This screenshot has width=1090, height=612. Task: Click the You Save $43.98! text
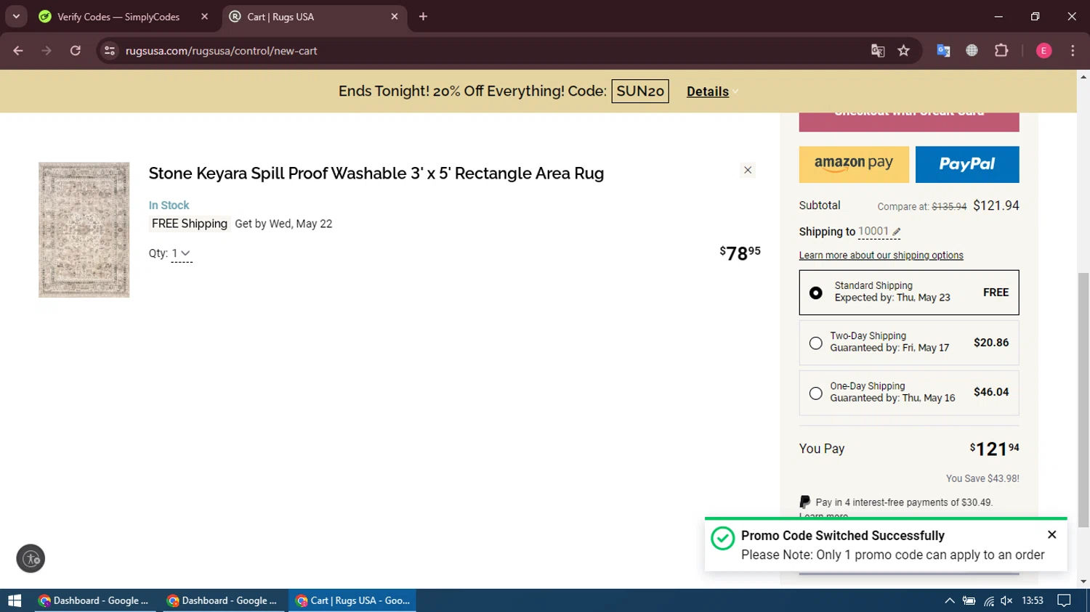982,478
